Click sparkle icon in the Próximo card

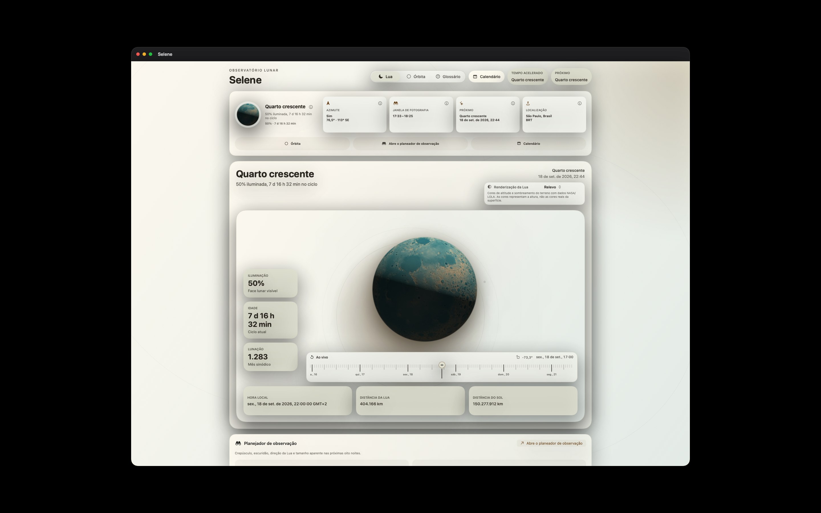click(462, 103)
